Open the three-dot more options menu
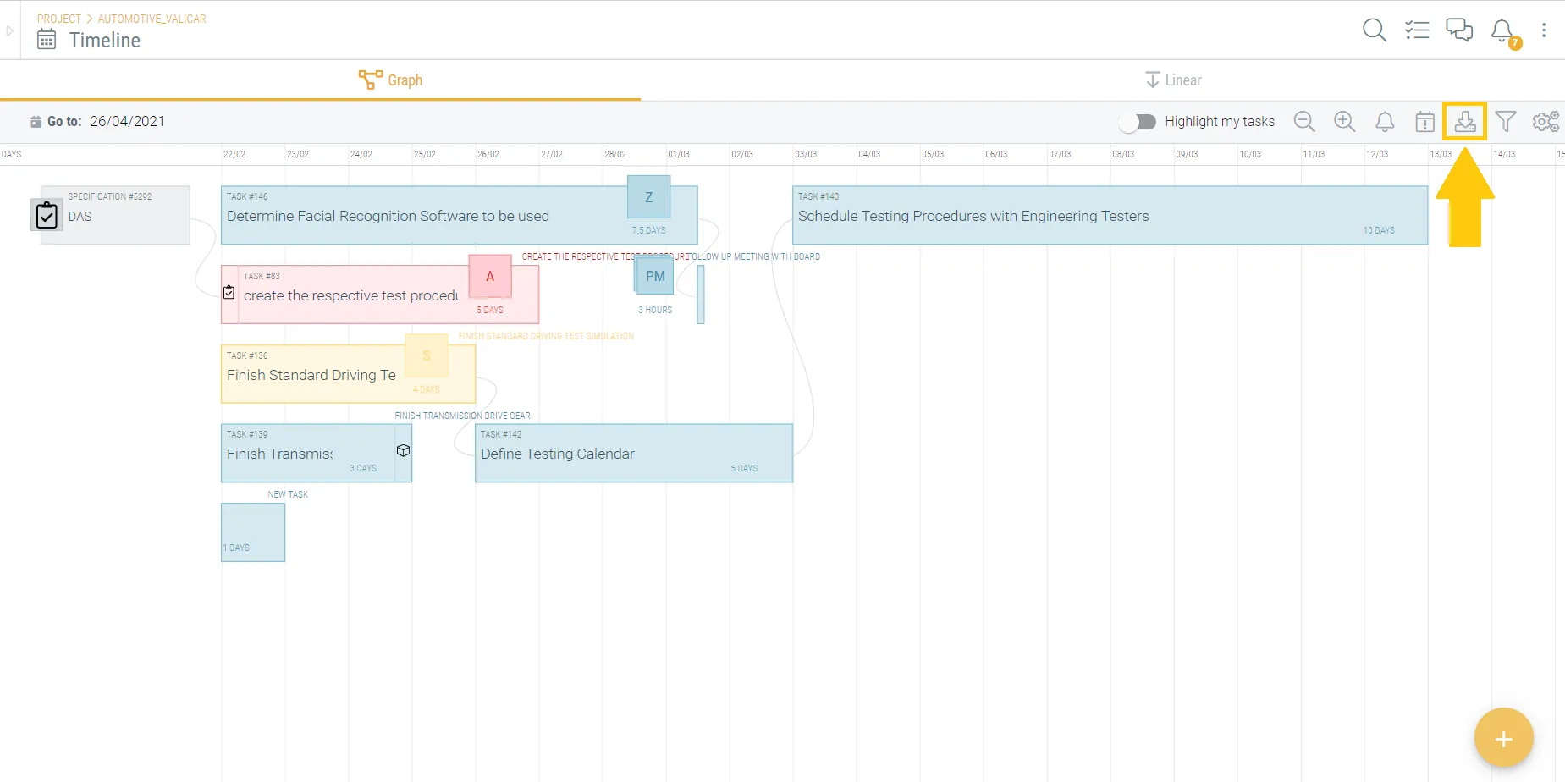 [x=1545, y=29]
